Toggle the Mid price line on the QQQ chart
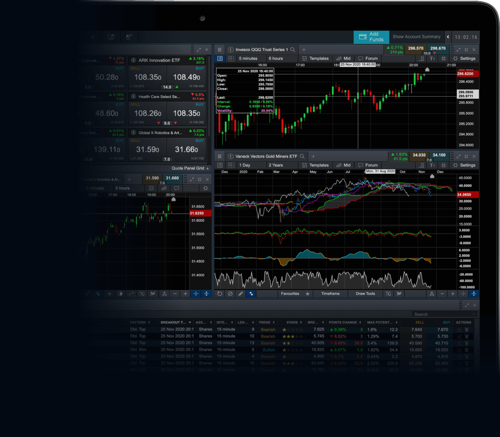500x437 pixels. point(343,58)
